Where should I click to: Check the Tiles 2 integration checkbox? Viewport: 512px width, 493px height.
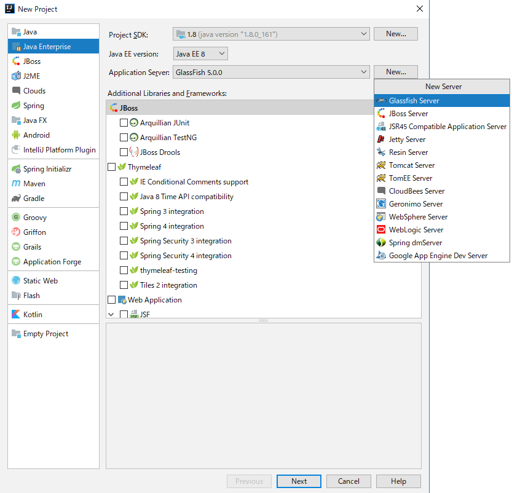[124, 285]
